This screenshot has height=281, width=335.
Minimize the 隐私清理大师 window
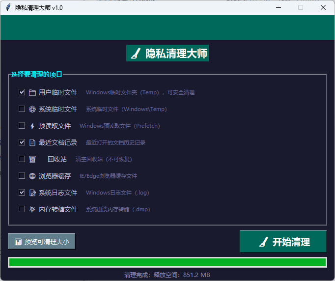point(279,7)
